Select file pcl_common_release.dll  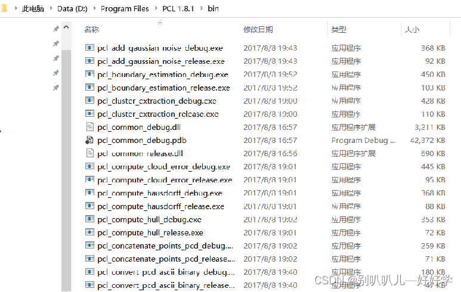click(x=140, y=153)
